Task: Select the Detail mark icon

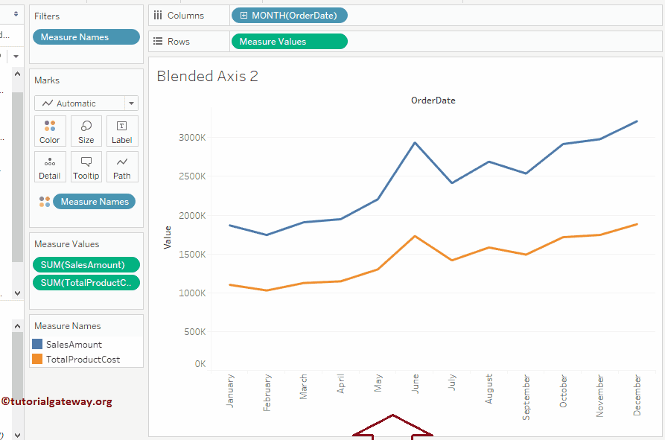Action: [x=49, y=166]
